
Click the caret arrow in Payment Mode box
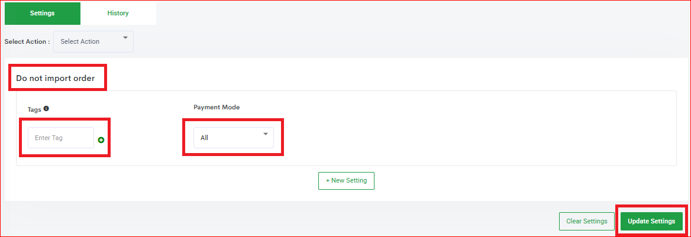(x=265, y=135)
